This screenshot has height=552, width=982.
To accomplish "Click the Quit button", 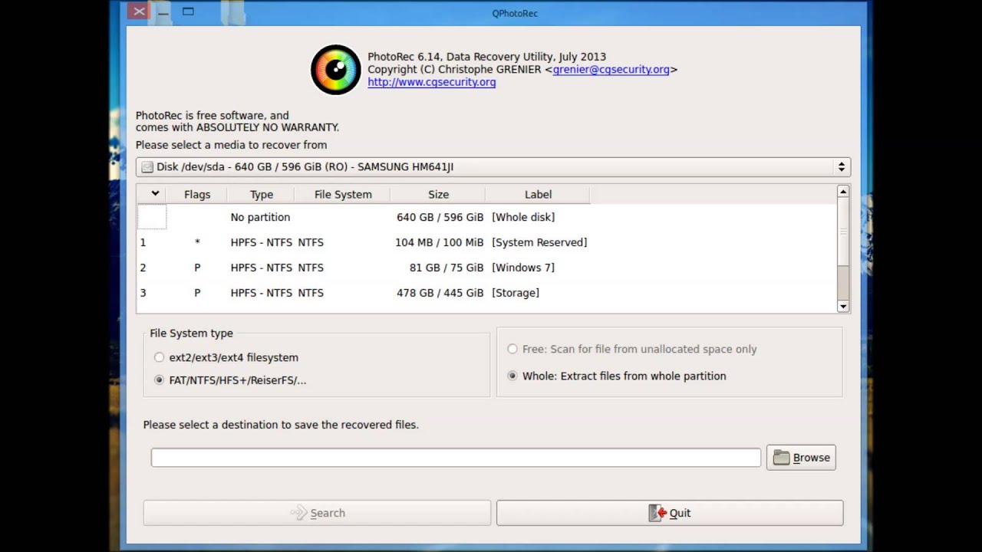I will 670,513.
